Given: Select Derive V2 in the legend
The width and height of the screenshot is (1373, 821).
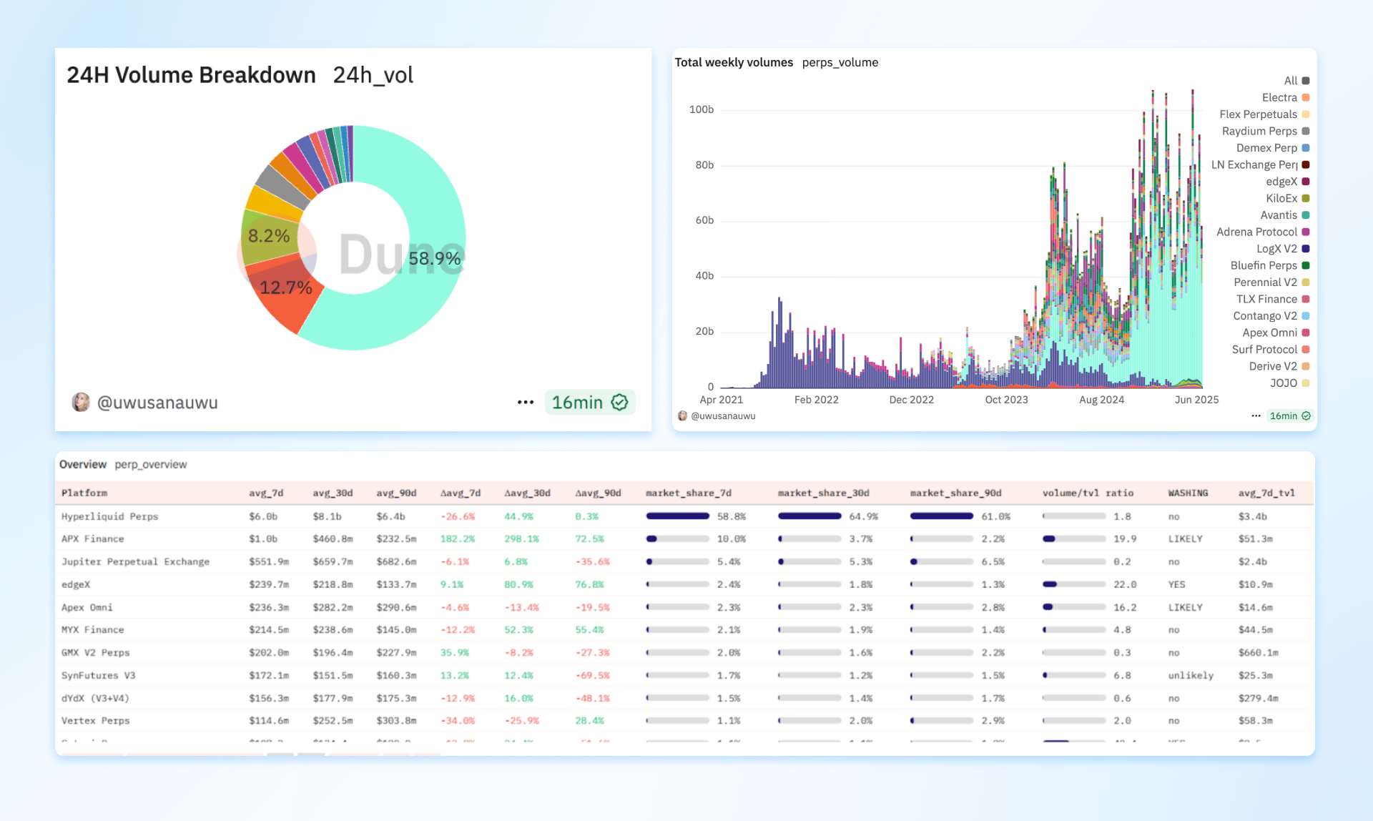Looking at the screenshot, I should (1279, 366).
